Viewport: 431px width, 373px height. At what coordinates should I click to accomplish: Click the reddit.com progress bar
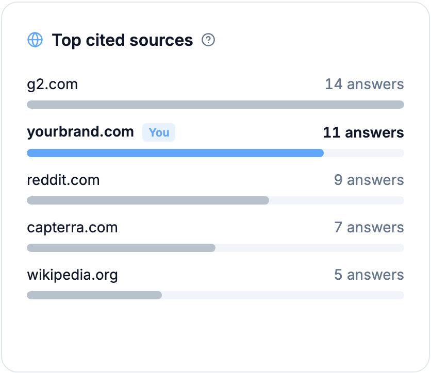148,200
